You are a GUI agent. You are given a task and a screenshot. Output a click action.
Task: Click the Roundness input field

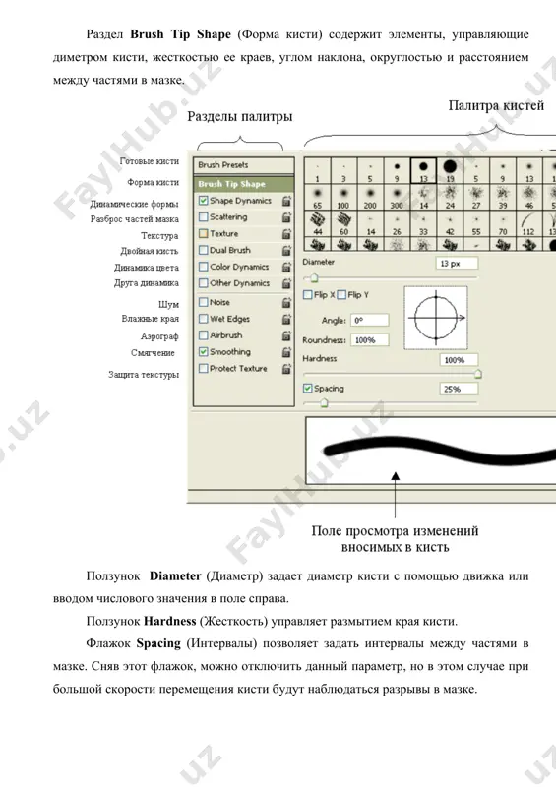pos(369,340)
